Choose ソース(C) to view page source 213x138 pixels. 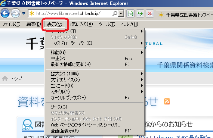pyautogui.click(x=95, y=107)
